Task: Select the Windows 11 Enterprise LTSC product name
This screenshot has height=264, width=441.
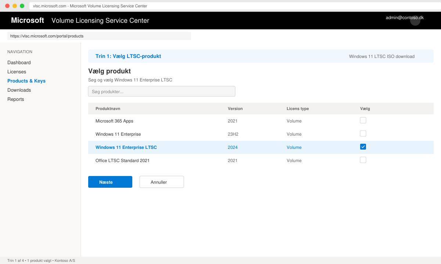Action: point(126,147)
